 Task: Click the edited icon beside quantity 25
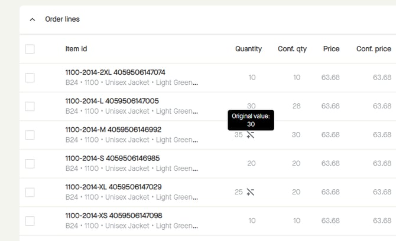point(251,192)
